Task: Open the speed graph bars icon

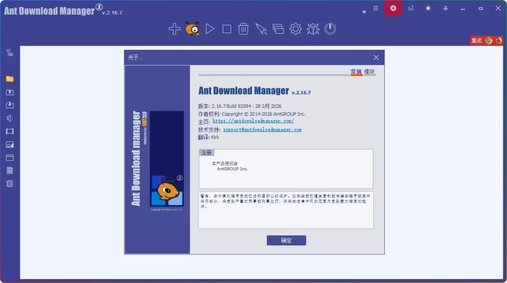Action: (410, 8)
